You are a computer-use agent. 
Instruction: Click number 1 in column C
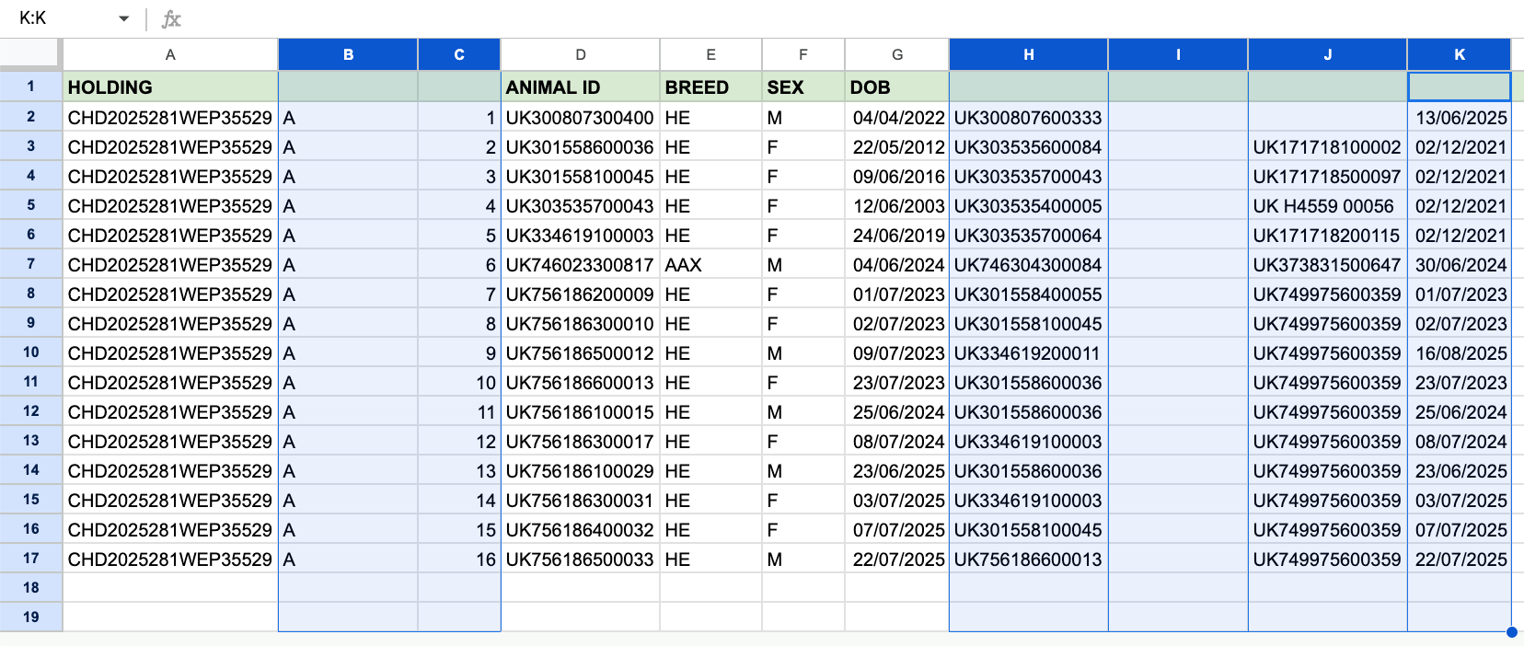pos(459,117)
